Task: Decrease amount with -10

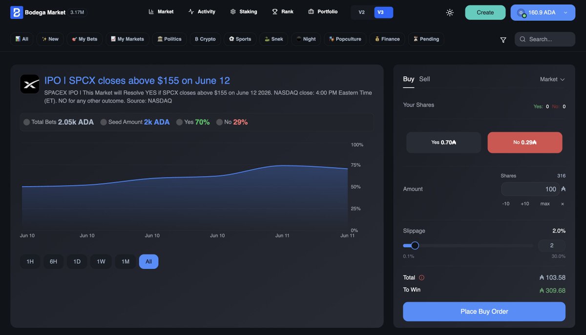Action: [506, 204]
